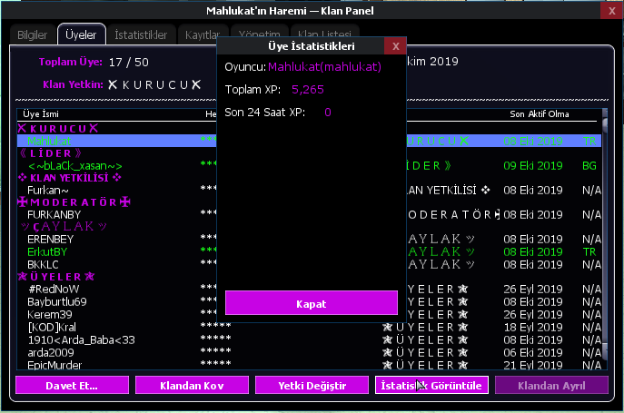This screenshot has width=624, height=413.
Task: Click player name Mahlukat(mahlukat) in popup
Action: click(x=324, y=66)
